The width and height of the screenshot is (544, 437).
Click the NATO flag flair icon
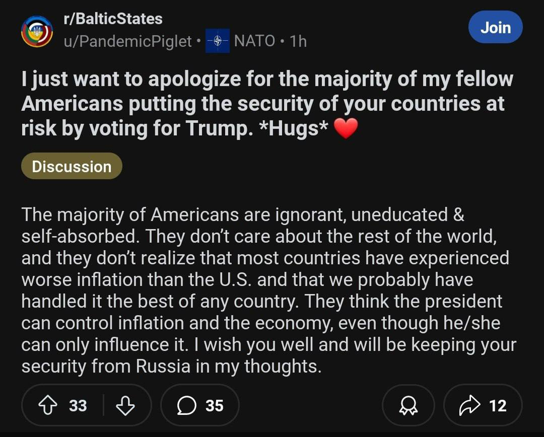coord(217,41)
